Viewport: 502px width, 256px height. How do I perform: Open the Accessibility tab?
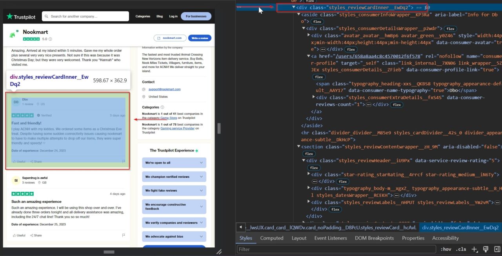[446, 238]
